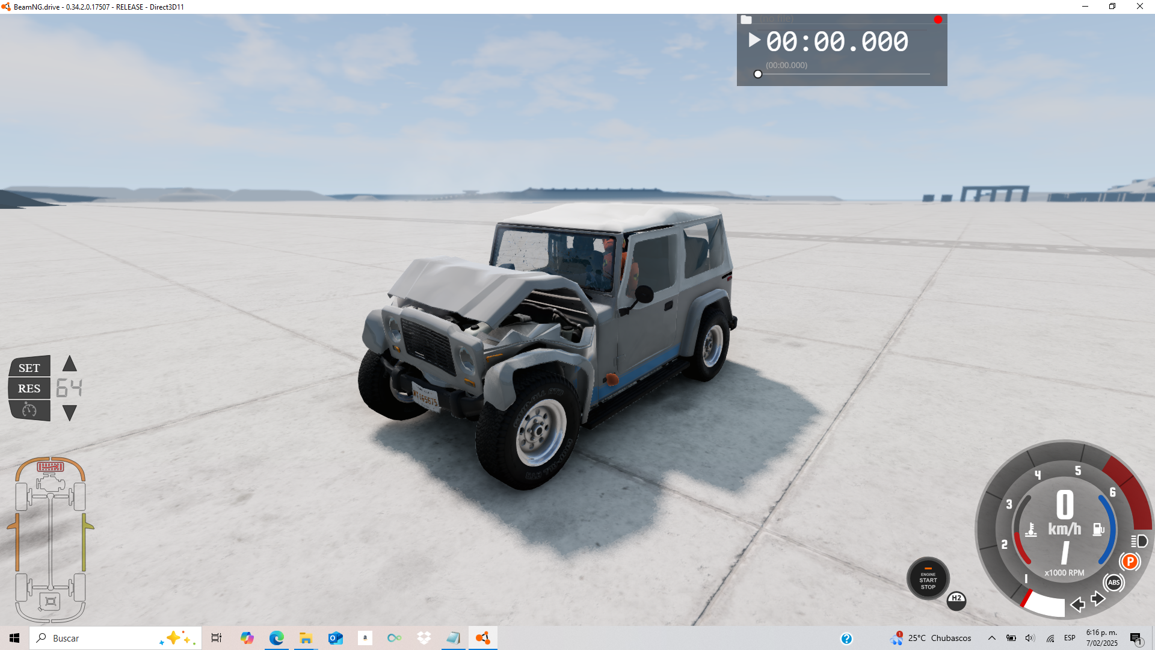Image resolution: width=1155 pixels, height=650 pixels.
Task: Click the front-left wheel damage icon
Action: pos(22,497)
